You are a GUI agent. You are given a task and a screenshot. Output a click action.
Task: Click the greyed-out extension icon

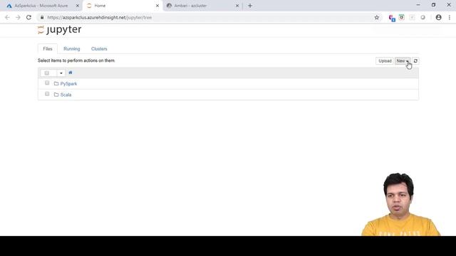(412, 17)
